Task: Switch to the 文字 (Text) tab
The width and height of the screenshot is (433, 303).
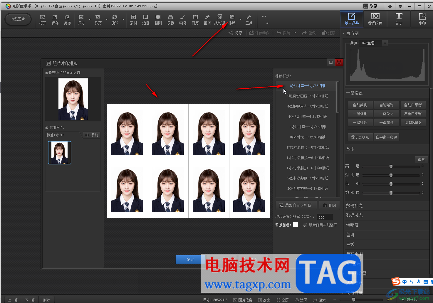Action: point(399,19)
